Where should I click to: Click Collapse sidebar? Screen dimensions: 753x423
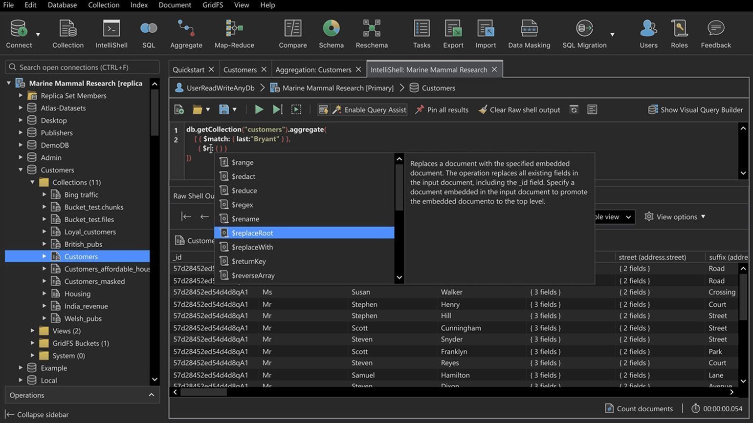[37, 415]
